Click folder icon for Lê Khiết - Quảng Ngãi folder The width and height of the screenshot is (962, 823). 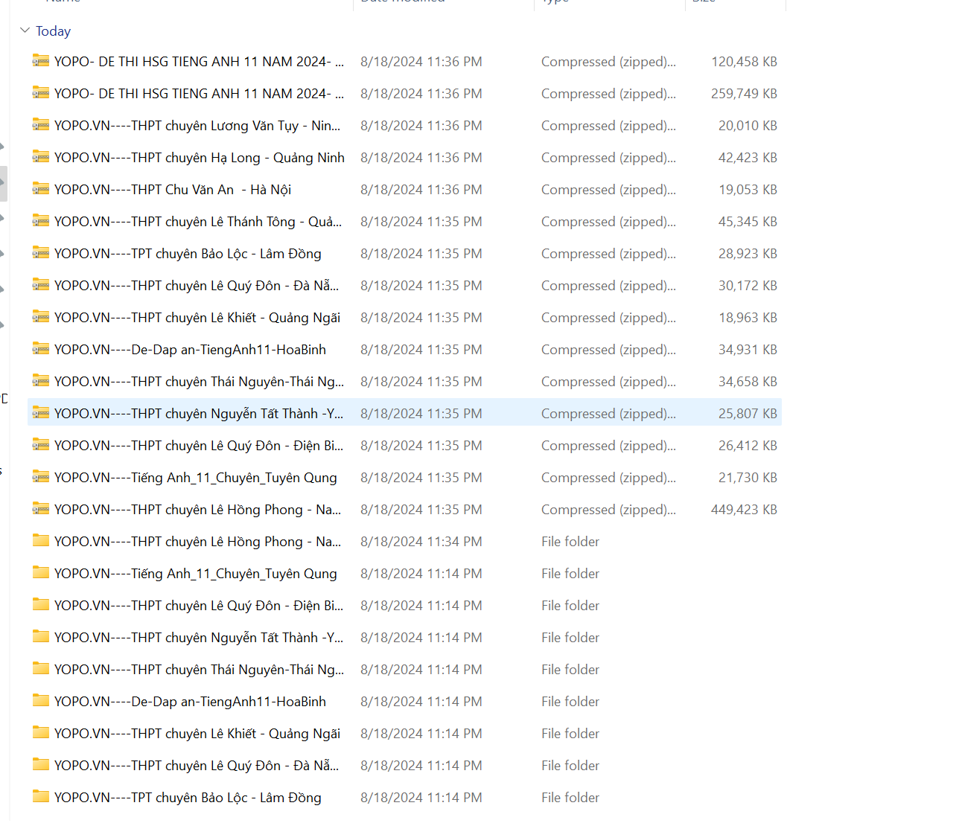(41, 733)
